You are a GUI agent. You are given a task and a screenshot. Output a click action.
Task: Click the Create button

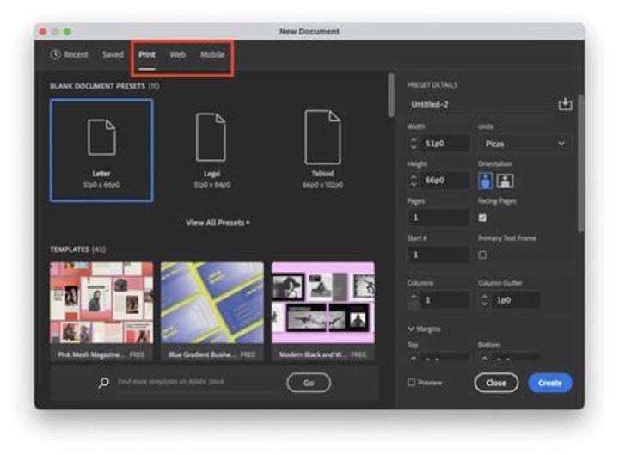pos(550,383)
